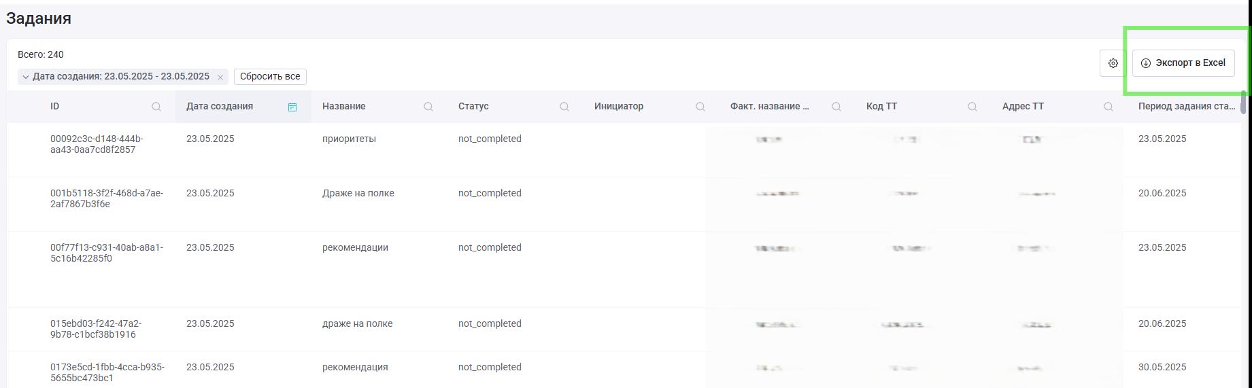Click search icon in Код ТТ column

click(x=972, y=107)
